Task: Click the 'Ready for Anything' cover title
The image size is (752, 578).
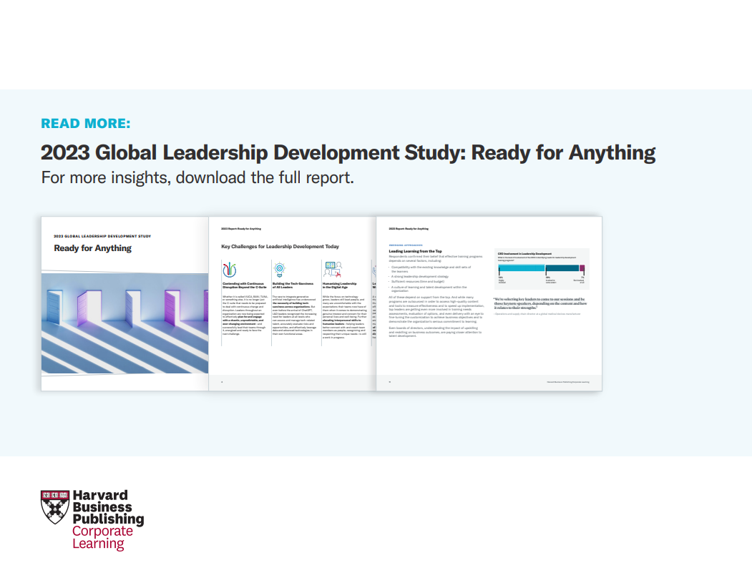Action: 92,248
